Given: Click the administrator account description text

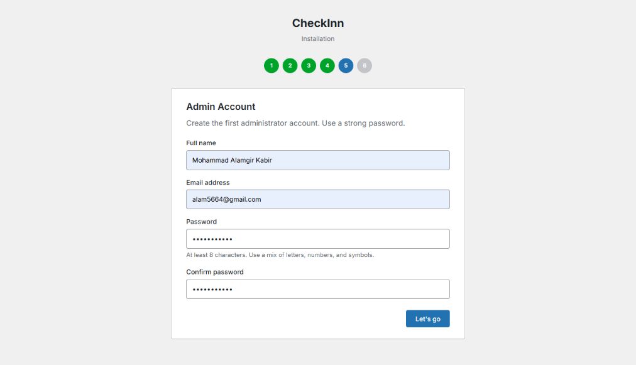Looking at the screenshot, I should pyautogui.click(x=295, y=123).
